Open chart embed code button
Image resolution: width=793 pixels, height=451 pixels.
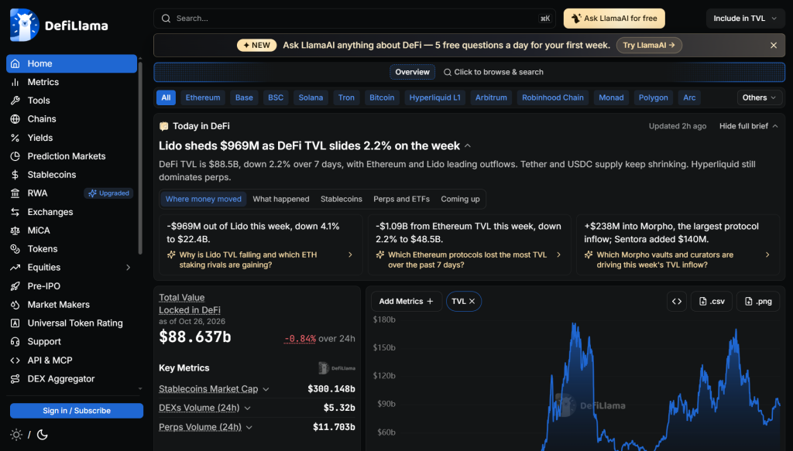[x=677, y=302]
